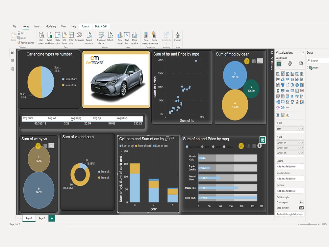329x247 pixels.
Task: Expand the mtcars table in Data pane
Action: coord(308,68)
